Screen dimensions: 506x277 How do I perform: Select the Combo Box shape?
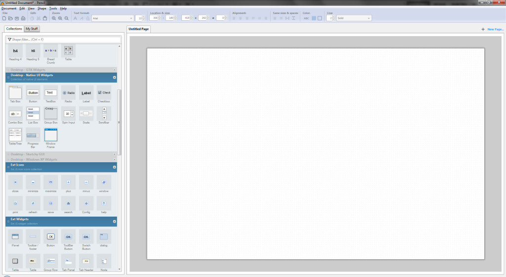point(15,116)
